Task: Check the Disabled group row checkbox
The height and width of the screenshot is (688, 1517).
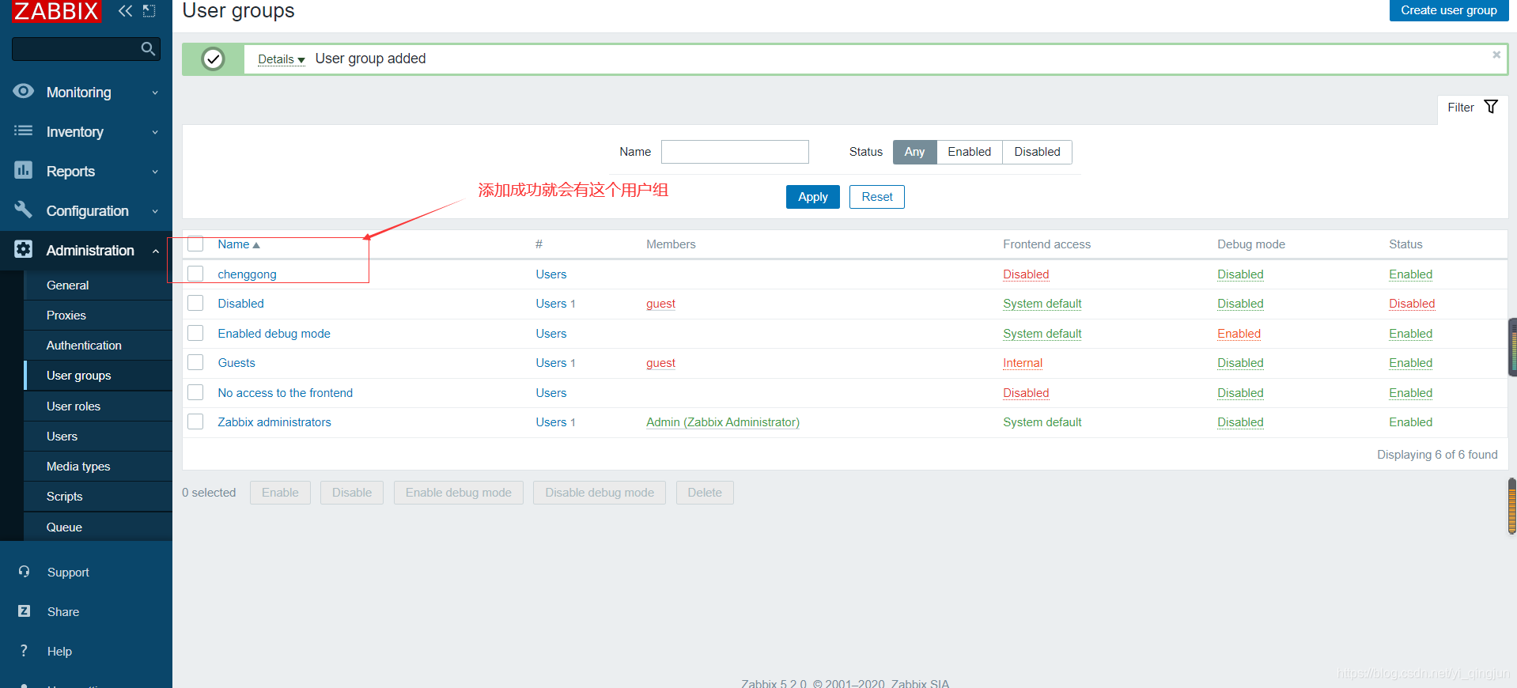Action: (x=195, y=303)
